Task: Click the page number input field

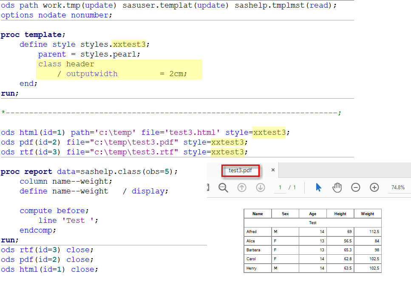Action: coord(280,187)
